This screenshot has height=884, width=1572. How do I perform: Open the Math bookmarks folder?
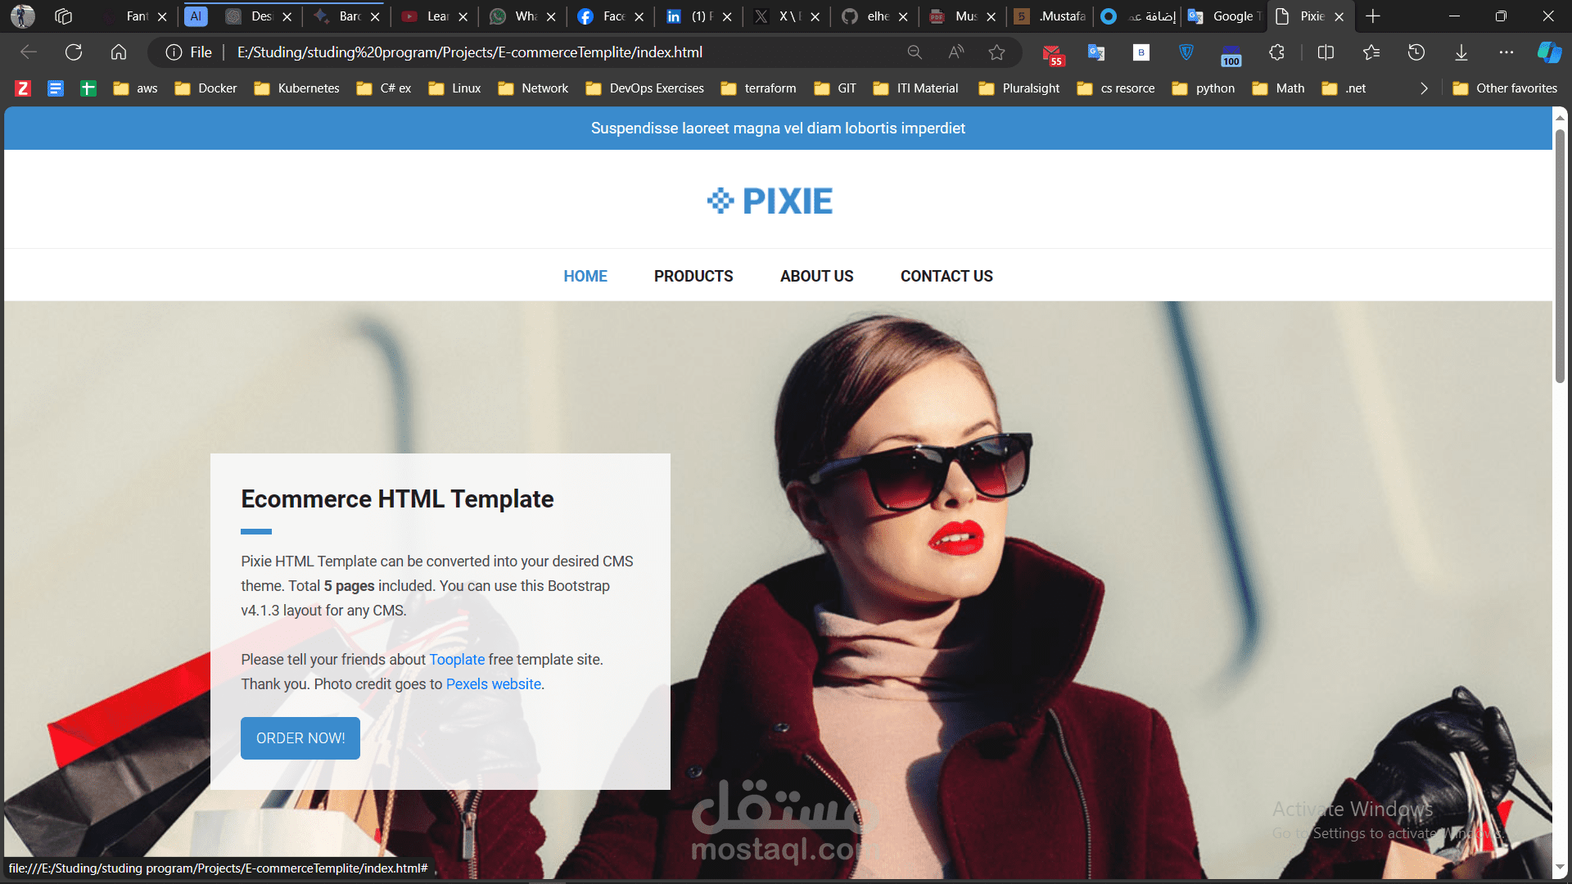click(1278, 88)
